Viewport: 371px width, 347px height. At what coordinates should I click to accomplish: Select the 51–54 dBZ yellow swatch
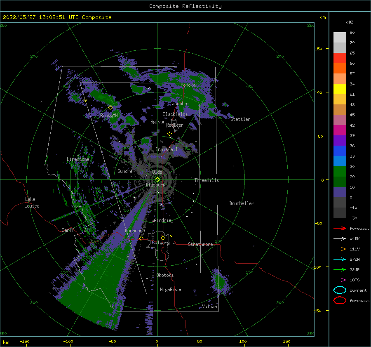pos(340,89)
